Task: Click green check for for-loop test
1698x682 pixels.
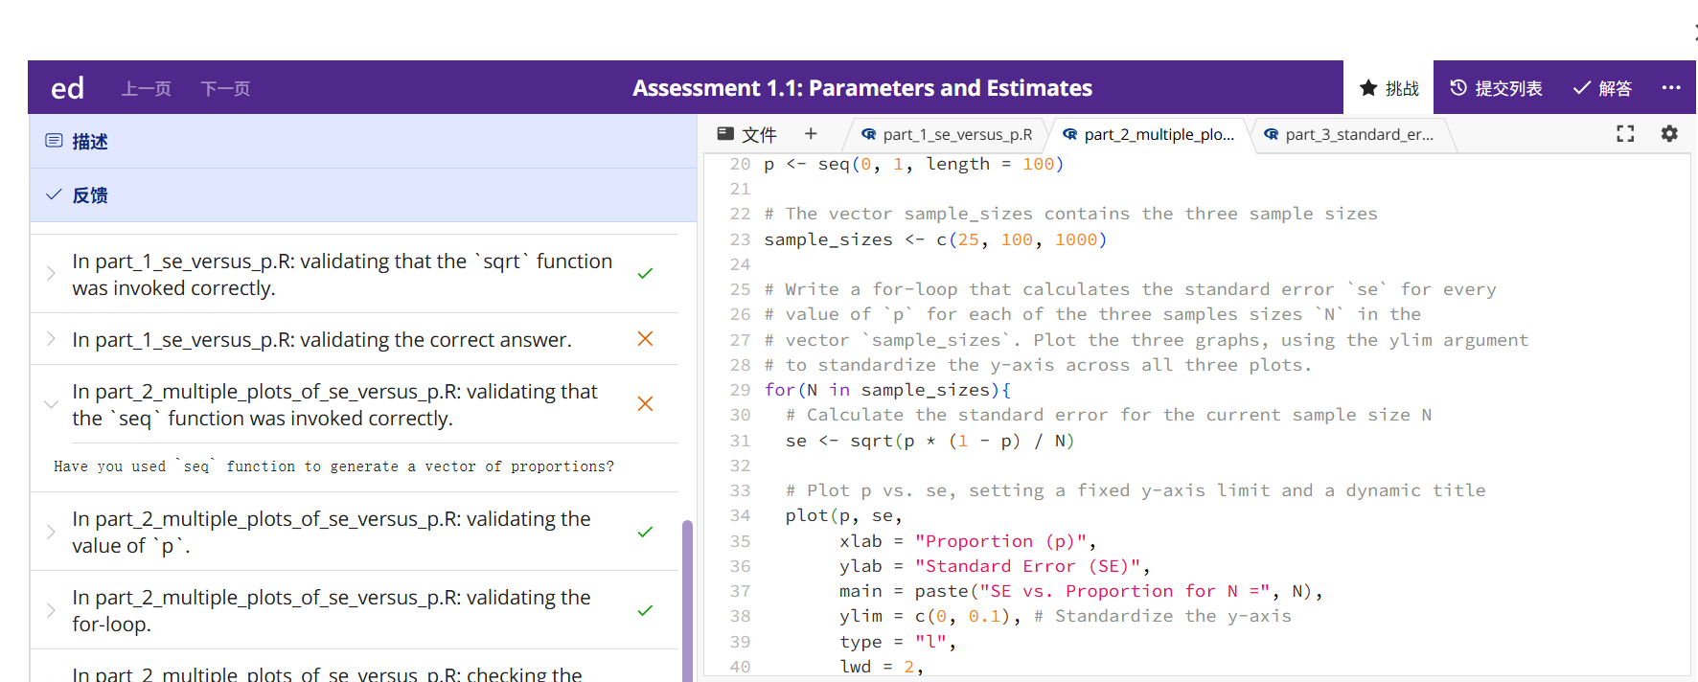Action: click(645, 610)
